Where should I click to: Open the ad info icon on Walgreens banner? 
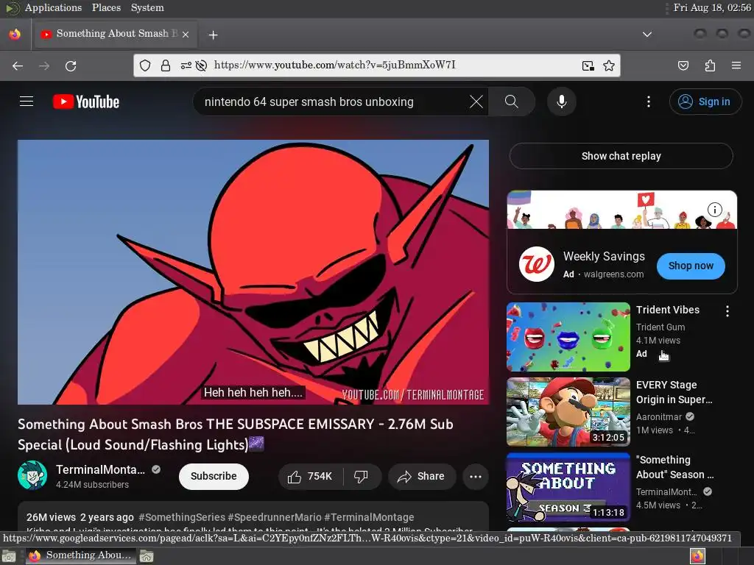coord(714,210)
